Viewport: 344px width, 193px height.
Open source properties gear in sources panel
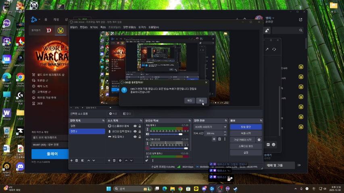[x=120, y=160]
